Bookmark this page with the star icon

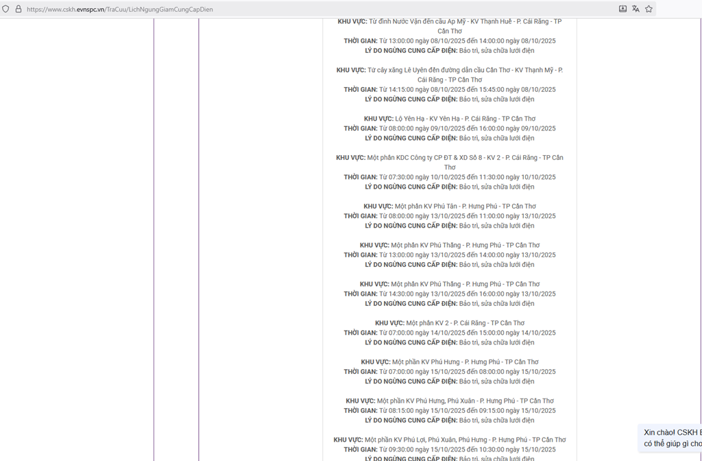pos(649,9)
